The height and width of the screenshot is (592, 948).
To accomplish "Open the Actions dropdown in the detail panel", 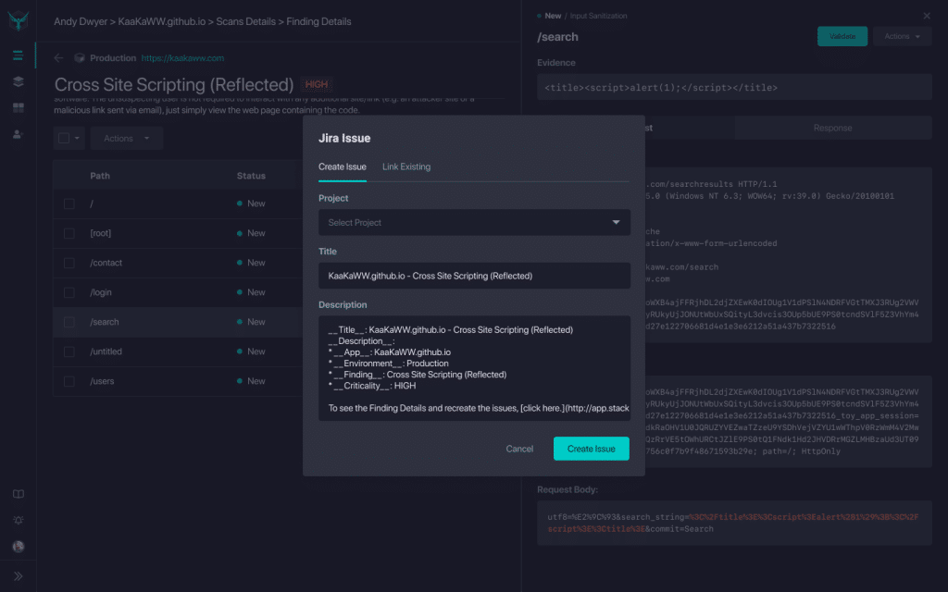I will click(x=902, y=36).
